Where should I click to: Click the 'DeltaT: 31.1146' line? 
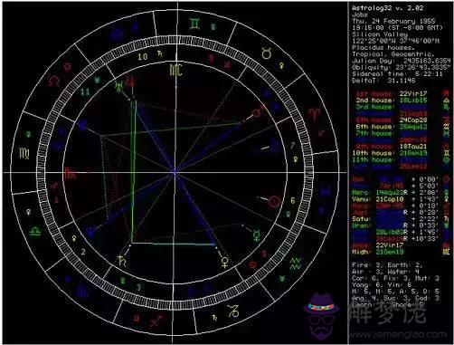(383, 81)
